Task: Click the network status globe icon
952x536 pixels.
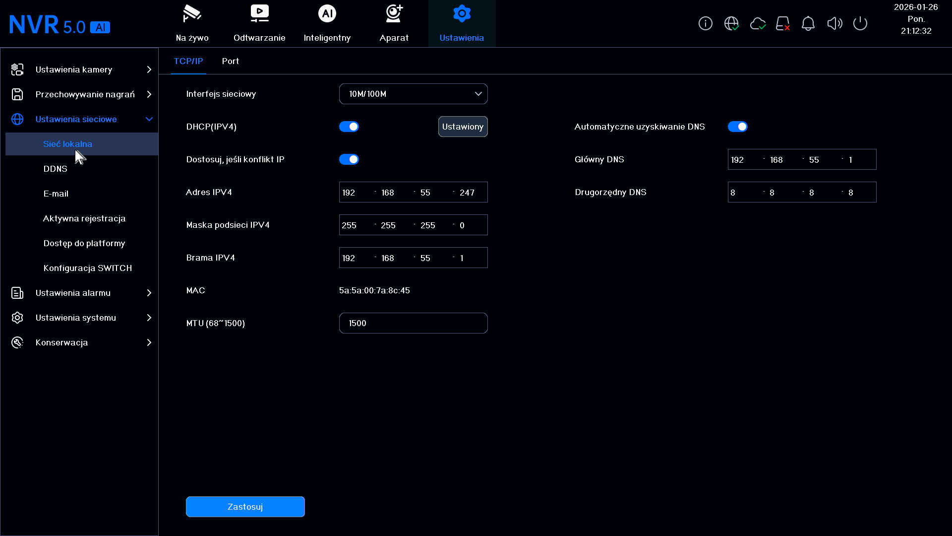Action: 731,23
